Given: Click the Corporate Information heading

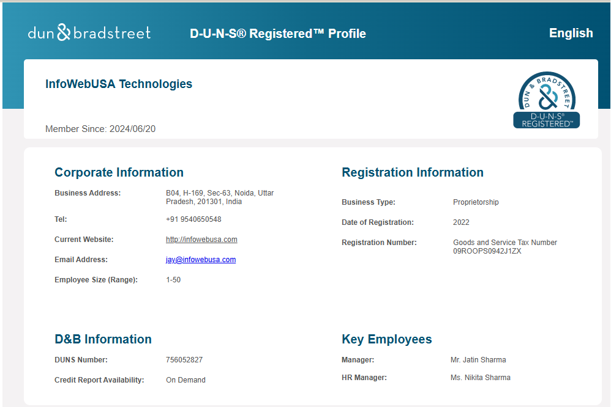Looking at the screenshot, I should (119, 172).
